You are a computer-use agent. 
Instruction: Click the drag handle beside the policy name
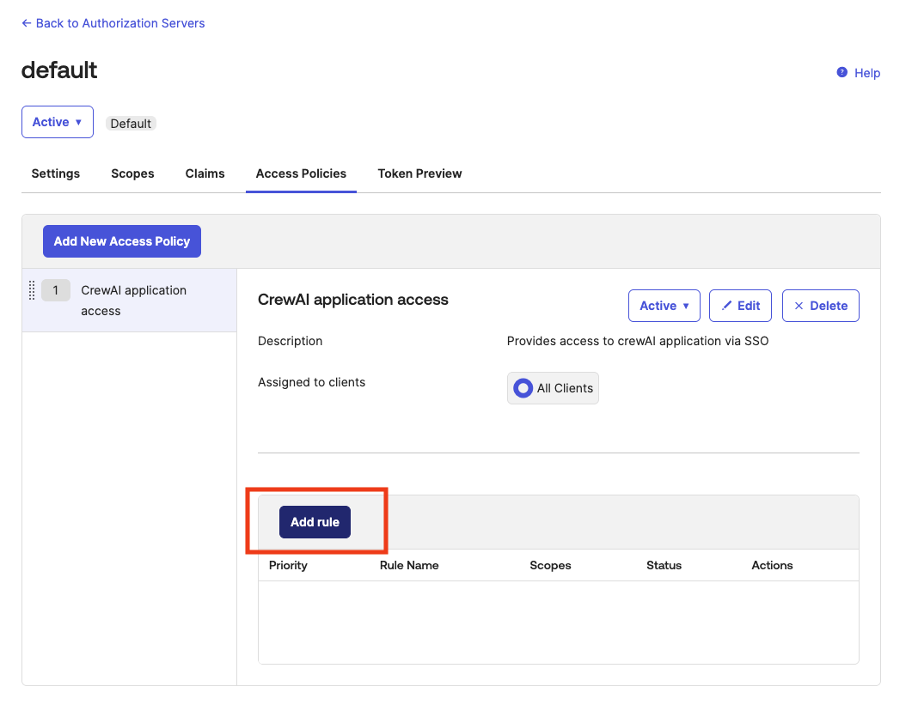[x=32, y=290]
